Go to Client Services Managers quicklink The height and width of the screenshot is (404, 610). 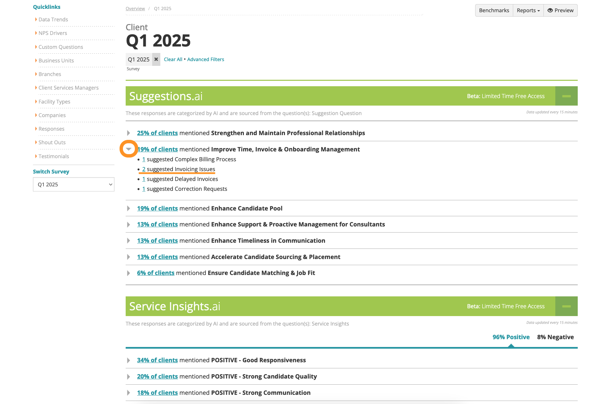pyautogui.click(x=69, y=88)
